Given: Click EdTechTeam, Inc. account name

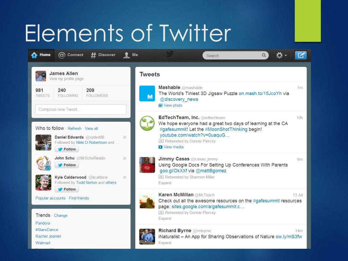Looking at the screenshot, I should (179, 117).
